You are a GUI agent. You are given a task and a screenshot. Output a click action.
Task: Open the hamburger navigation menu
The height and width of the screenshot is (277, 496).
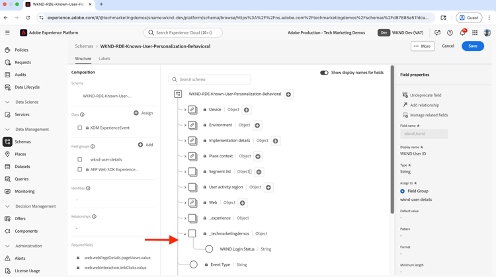pos(7,32)
